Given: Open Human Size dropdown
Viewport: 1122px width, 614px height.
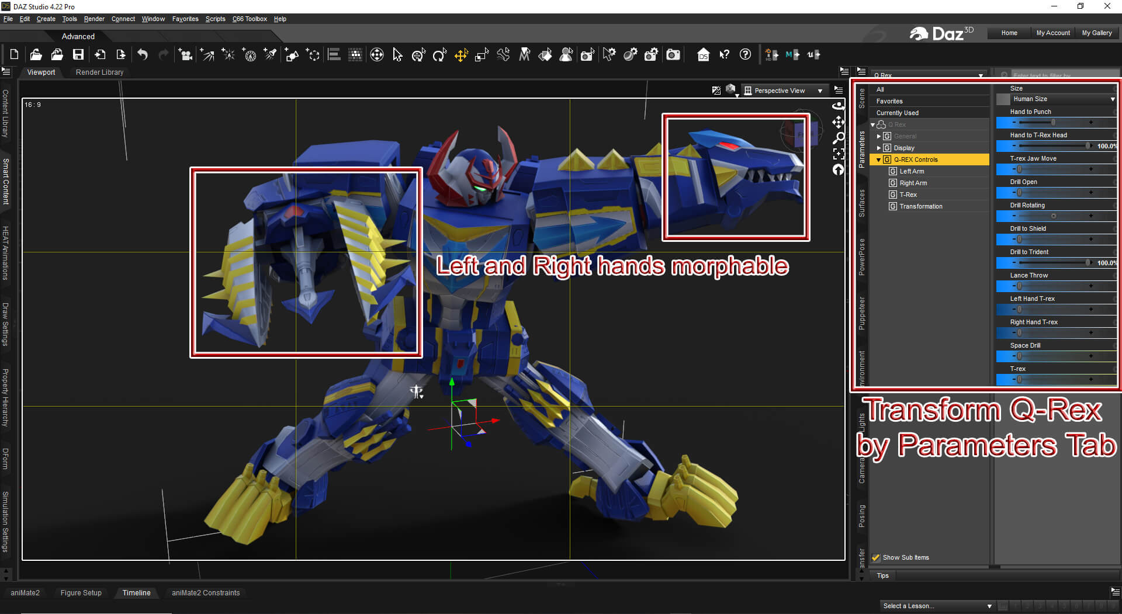Looking at the screenshot, I should [x=1063, y=99].
